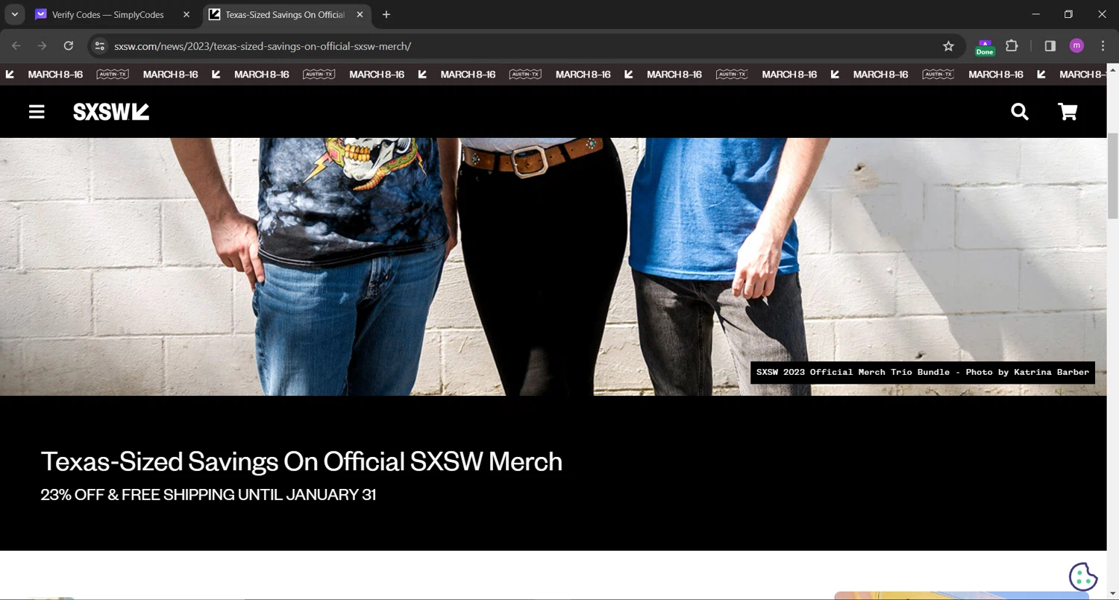Click the address bar URL
This screenshot has height=600, width=1119.
[x=263, y=46]
